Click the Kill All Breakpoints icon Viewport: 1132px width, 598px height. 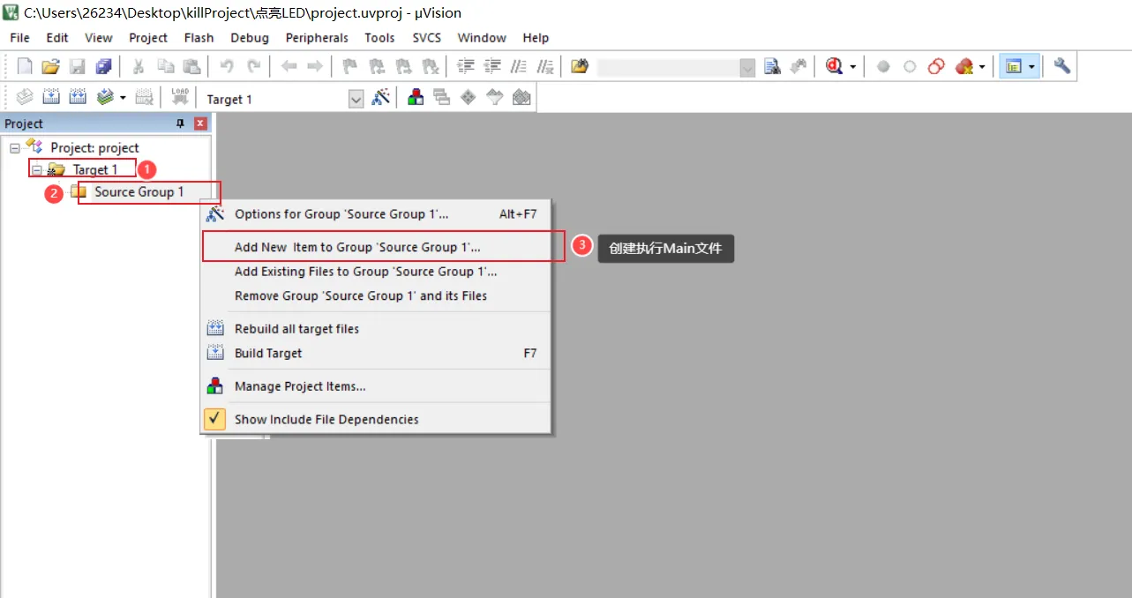point(963,66)
